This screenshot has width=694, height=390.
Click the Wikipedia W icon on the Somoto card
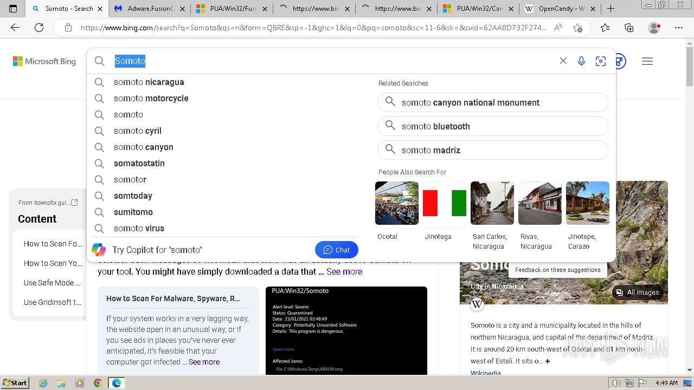point(477,304)
